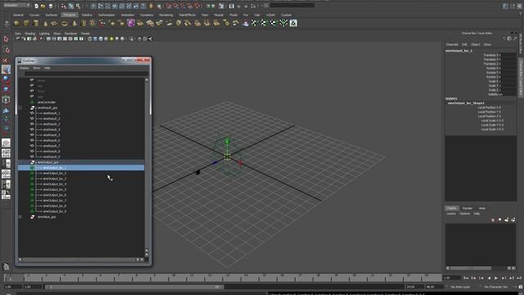Create a polygon cone from the shelf
Viewport: 524px width, 295px height.
(x=46, y=23)
